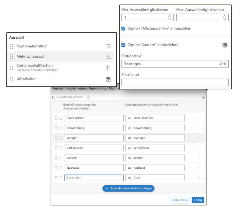Check the Düngen row checkbox
Image resolution: width=242 pixels, height=210 pixels.
(61, 138)
